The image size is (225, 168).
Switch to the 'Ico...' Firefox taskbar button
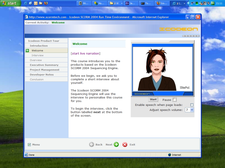pyautogui.click(x=162, y=3)
